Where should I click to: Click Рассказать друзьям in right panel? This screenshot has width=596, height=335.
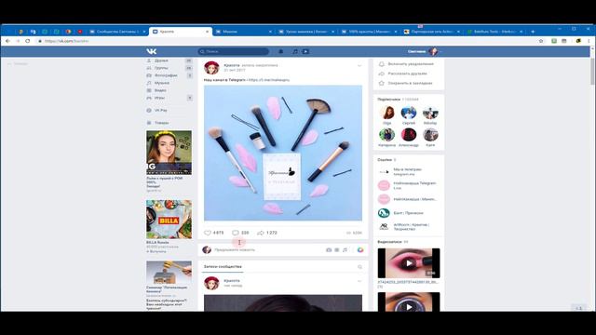click(x=409, y=74)
